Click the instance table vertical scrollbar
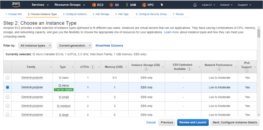The image size is (263, 130). click(x=259, y=71)
